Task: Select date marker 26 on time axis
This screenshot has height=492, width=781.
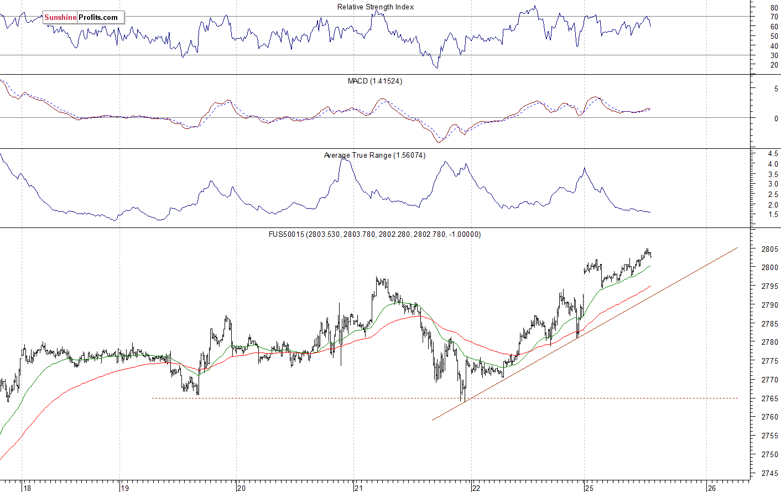Action: [x=712, y=488]
